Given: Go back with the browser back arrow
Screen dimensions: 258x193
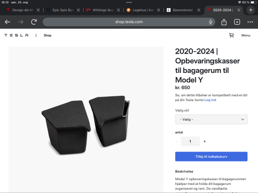Looking at the screenshot, I should (x=8, y=22).
